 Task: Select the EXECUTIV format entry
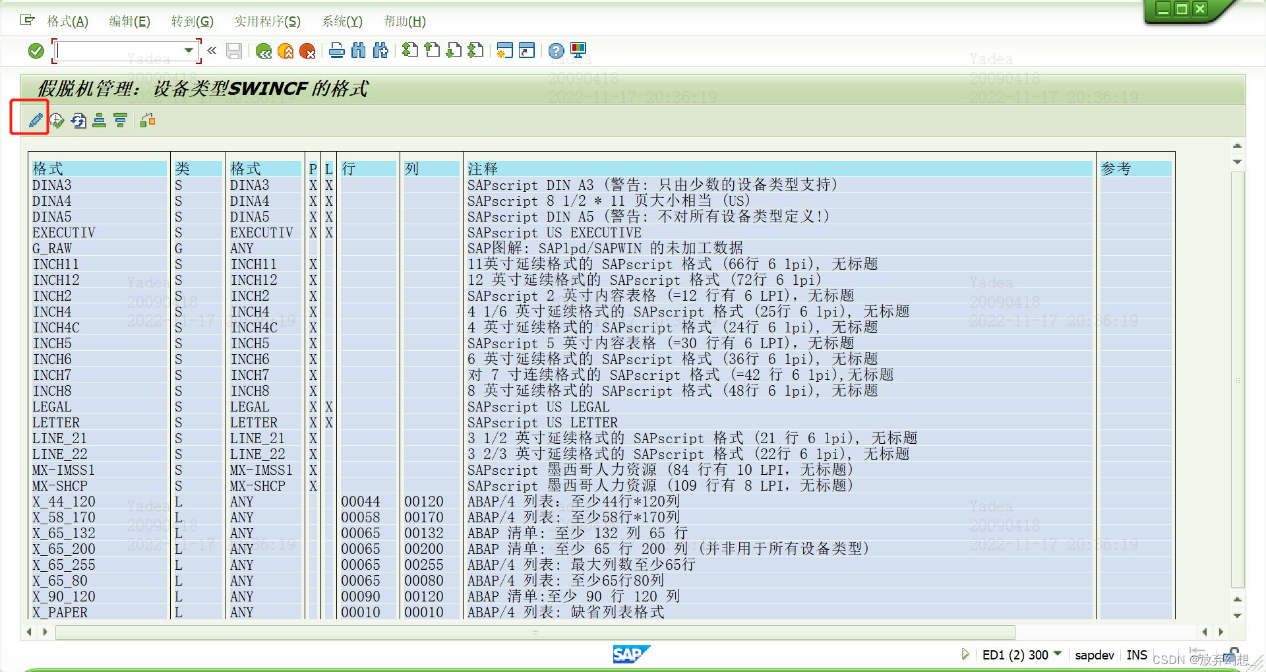click(64, 233)
